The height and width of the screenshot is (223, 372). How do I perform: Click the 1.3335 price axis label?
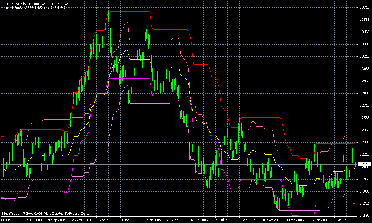365,44
